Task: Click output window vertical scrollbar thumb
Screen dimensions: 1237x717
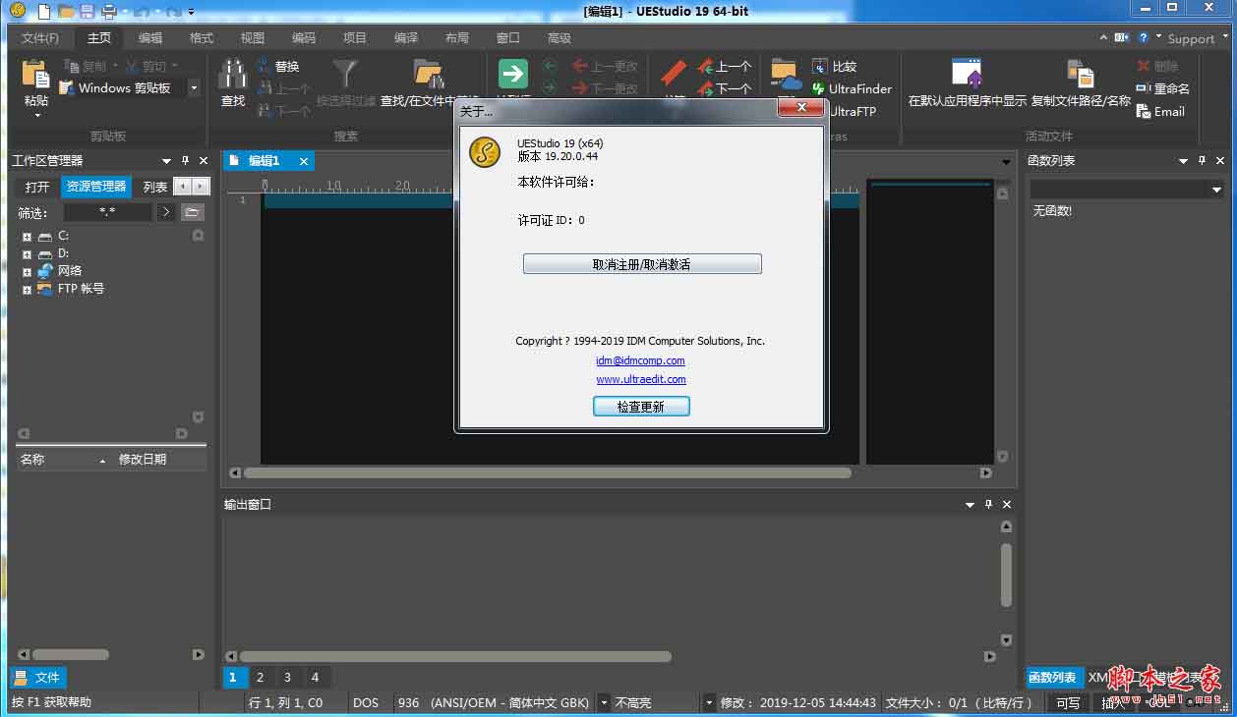Action: (x=1006, y=575)
